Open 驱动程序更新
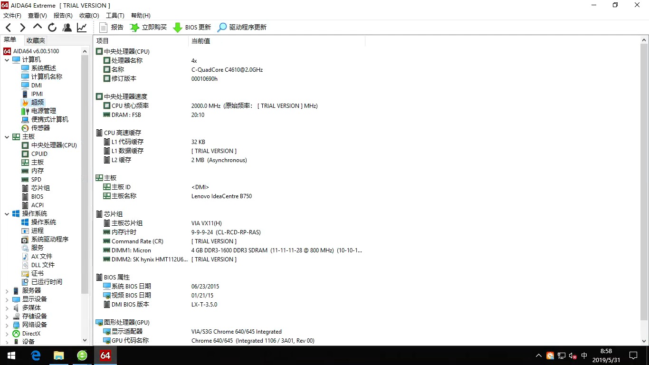649x365 pixels. pyautogui.click(x=242, y=28)
